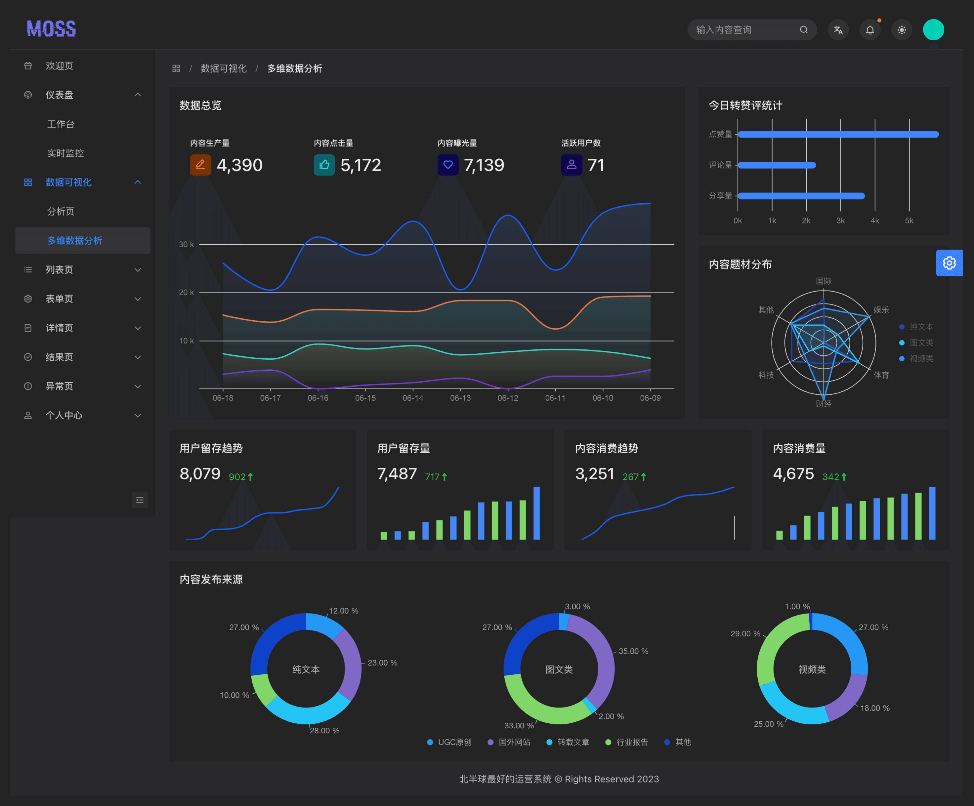Viewport: 974px width, 806px height.
Task: Collapse the 数据可视化 menu chevron
Action: (x=138, y=182)
